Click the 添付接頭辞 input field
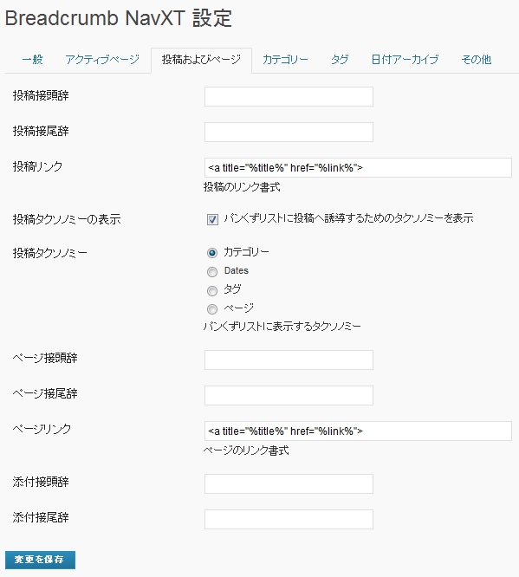 (289, 484)
